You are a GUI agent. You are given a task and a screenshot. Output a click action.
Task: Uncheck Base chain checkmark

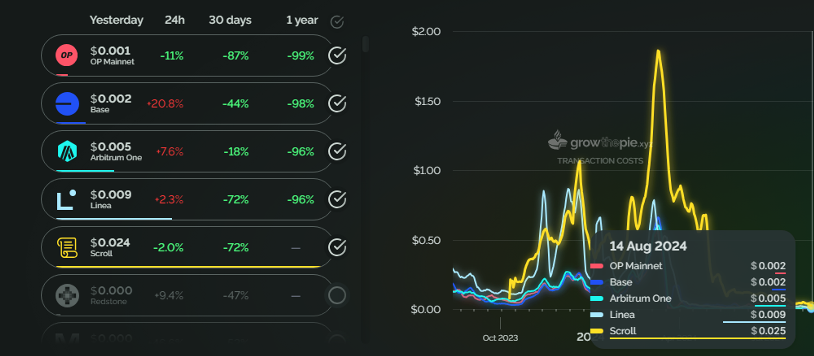337,104
